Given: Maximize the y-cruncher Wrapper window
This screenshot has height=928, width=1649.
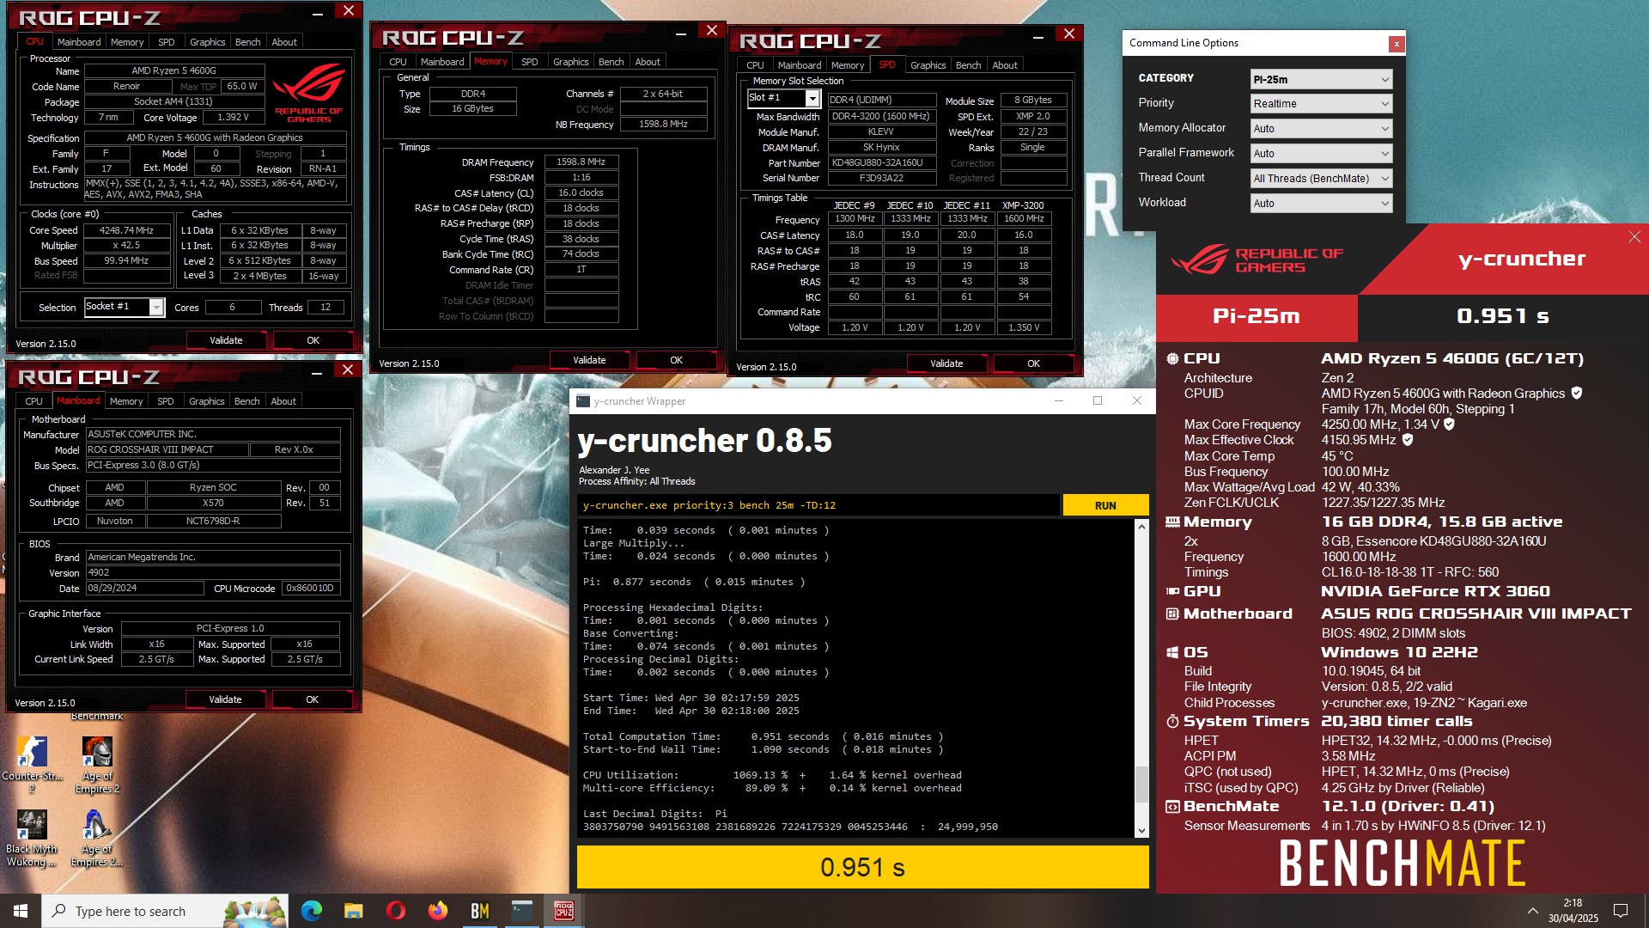Looking at the screenshot, I should pos(1097,400).
